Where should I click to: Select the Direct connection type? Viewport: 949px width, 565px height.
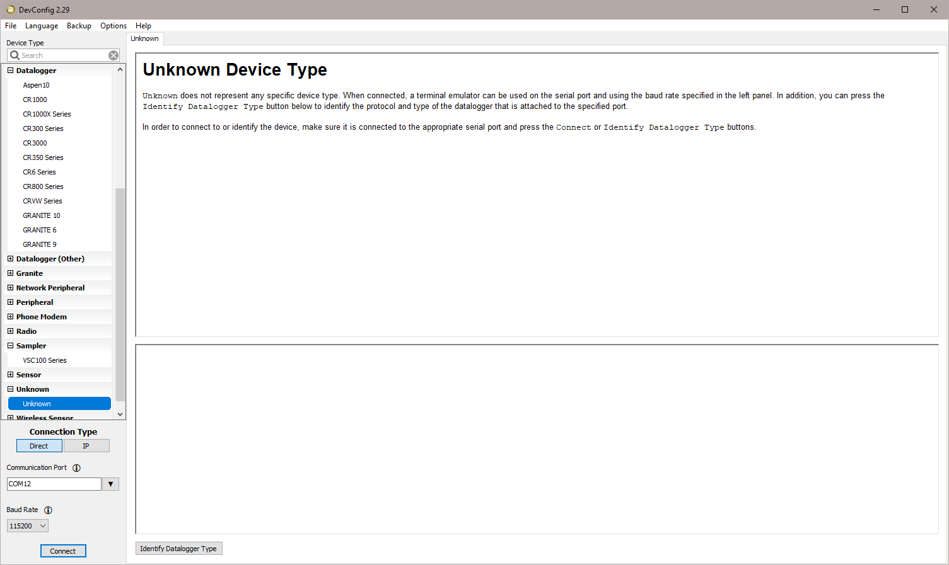point(39,445)
